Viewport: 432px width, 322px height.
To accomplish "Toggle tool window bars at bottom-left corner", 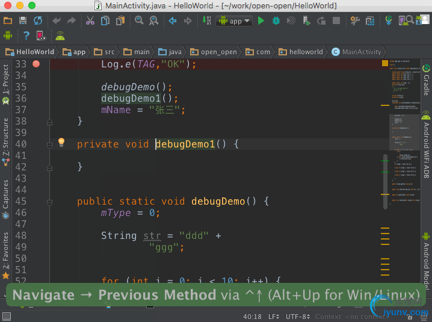I will (x=7, y=316).
